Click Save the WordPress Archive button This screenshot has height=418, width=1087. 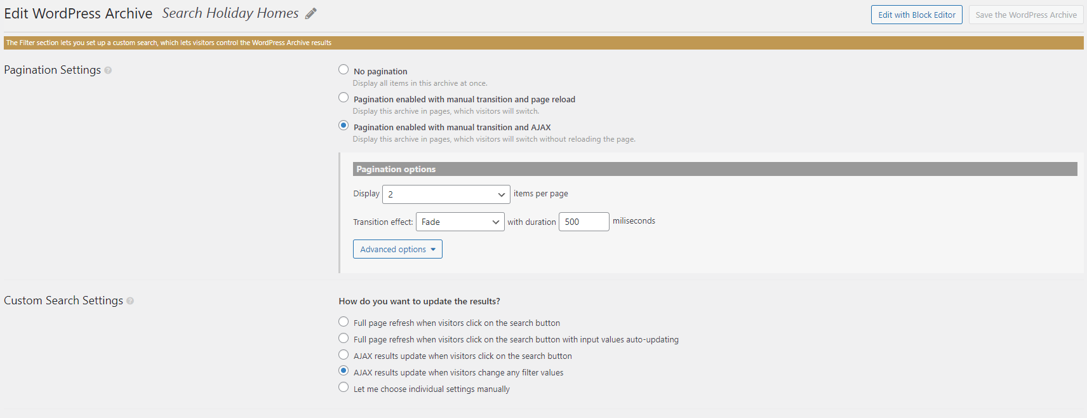click(x=1026, y=15)
